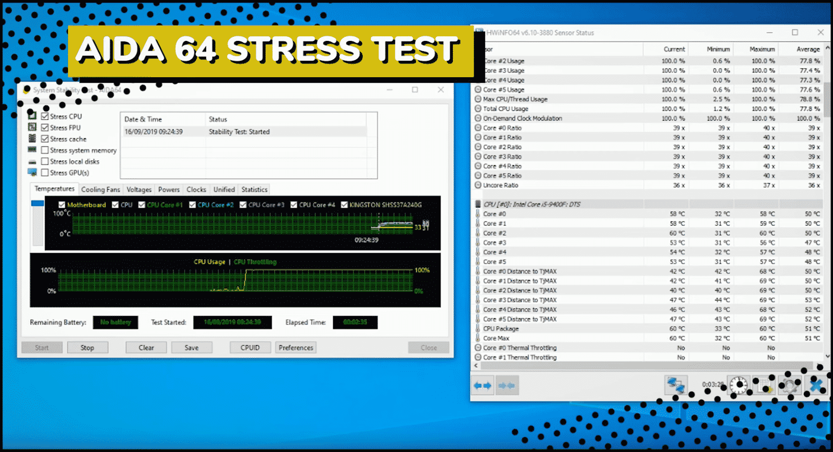This screenshot has height=452, width=833.
Task: Click sensor icon of Core #5 Usage row
Action: [x=478, y=89]
